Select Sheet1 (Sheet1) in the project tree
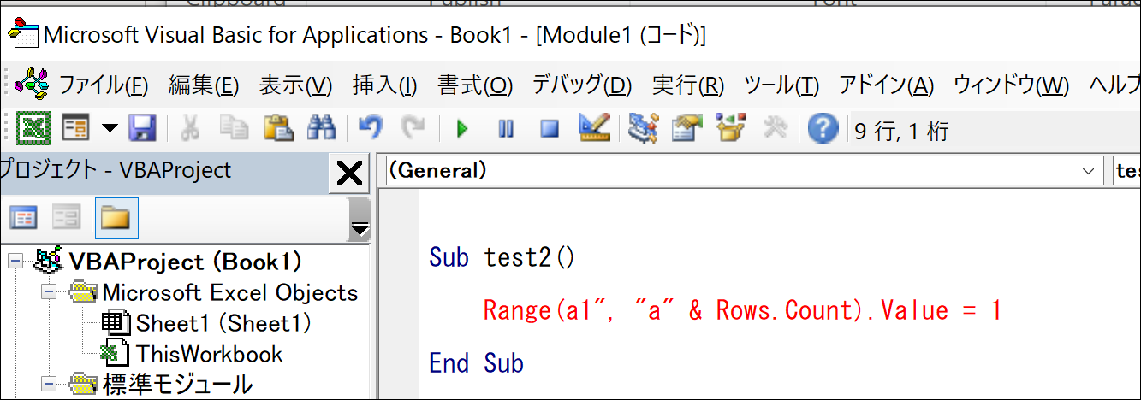This screenshot has height=400, width=1141. [x=224, y=324]
